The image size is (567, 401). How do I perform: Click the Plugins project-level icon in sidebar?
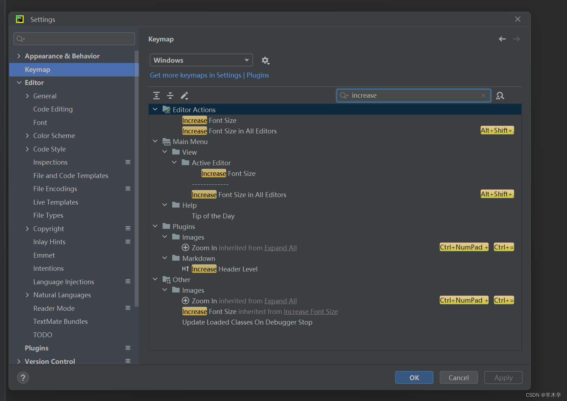point(128,348)
